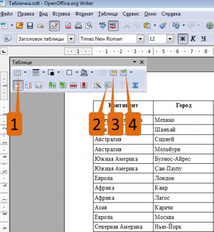Open paste options dropdown arrow

point(155,25)
